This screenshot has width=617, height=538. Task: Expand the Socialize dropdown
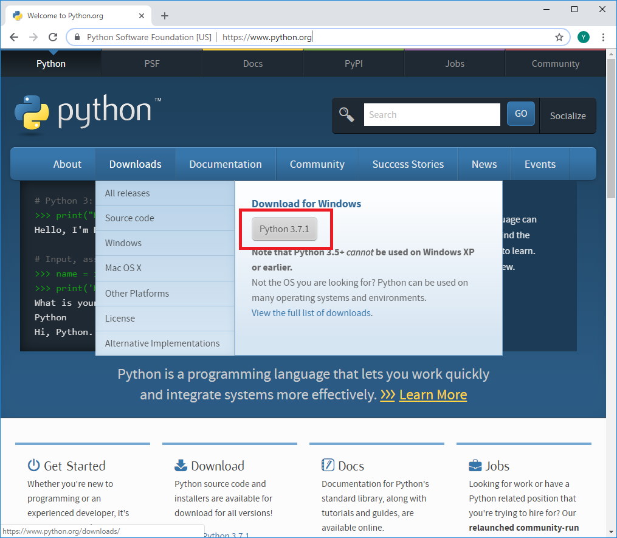(x=568, y=116)
